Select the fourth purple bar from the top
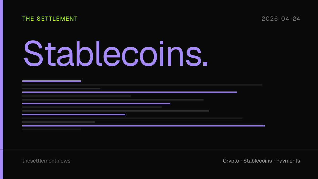This screenshot has height=179, width=318. [74, 115]
